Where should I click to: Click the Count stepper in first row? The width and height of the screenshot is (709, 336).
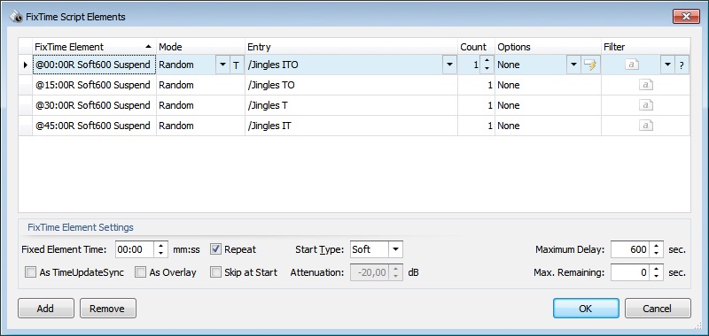487,65
